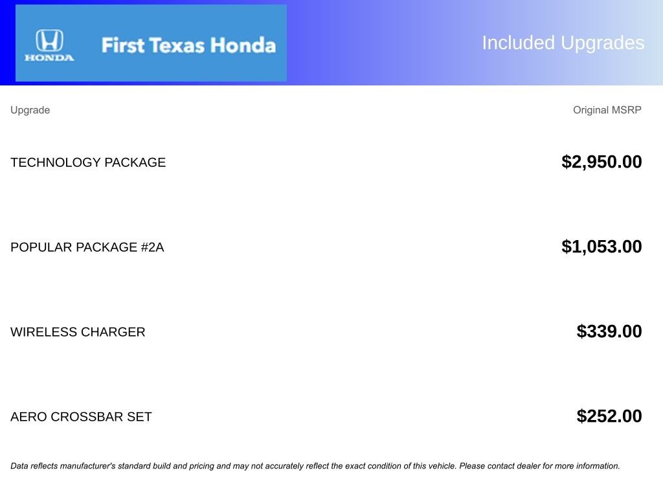Click the Upgrade column header
663x497 pixels.
click(x=30, y=110)
